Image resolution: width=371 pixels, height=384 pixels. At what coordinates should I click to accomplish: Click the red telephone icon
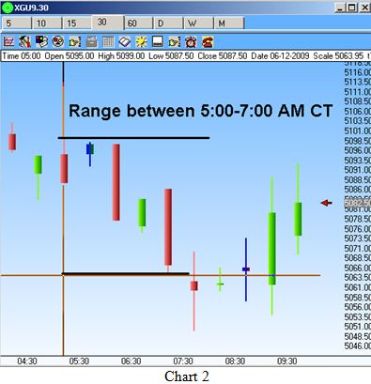point(208,41)
